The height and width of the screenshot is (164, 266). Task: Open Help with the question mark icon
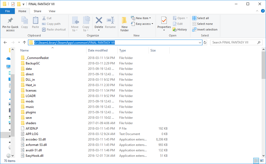tap(263, 11)
